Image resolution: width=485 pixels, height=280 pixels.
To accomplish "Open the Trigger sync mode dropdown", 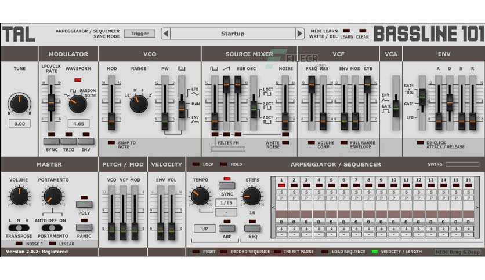I will tap(139, 34).
